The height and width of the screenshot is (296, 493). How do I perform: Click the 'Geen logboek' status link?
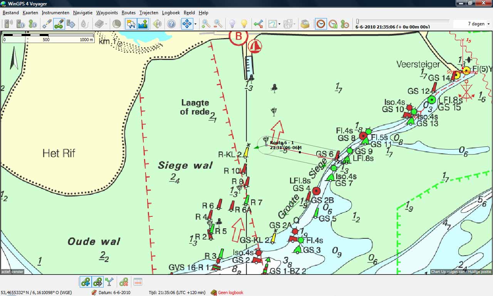coord(230,293)
